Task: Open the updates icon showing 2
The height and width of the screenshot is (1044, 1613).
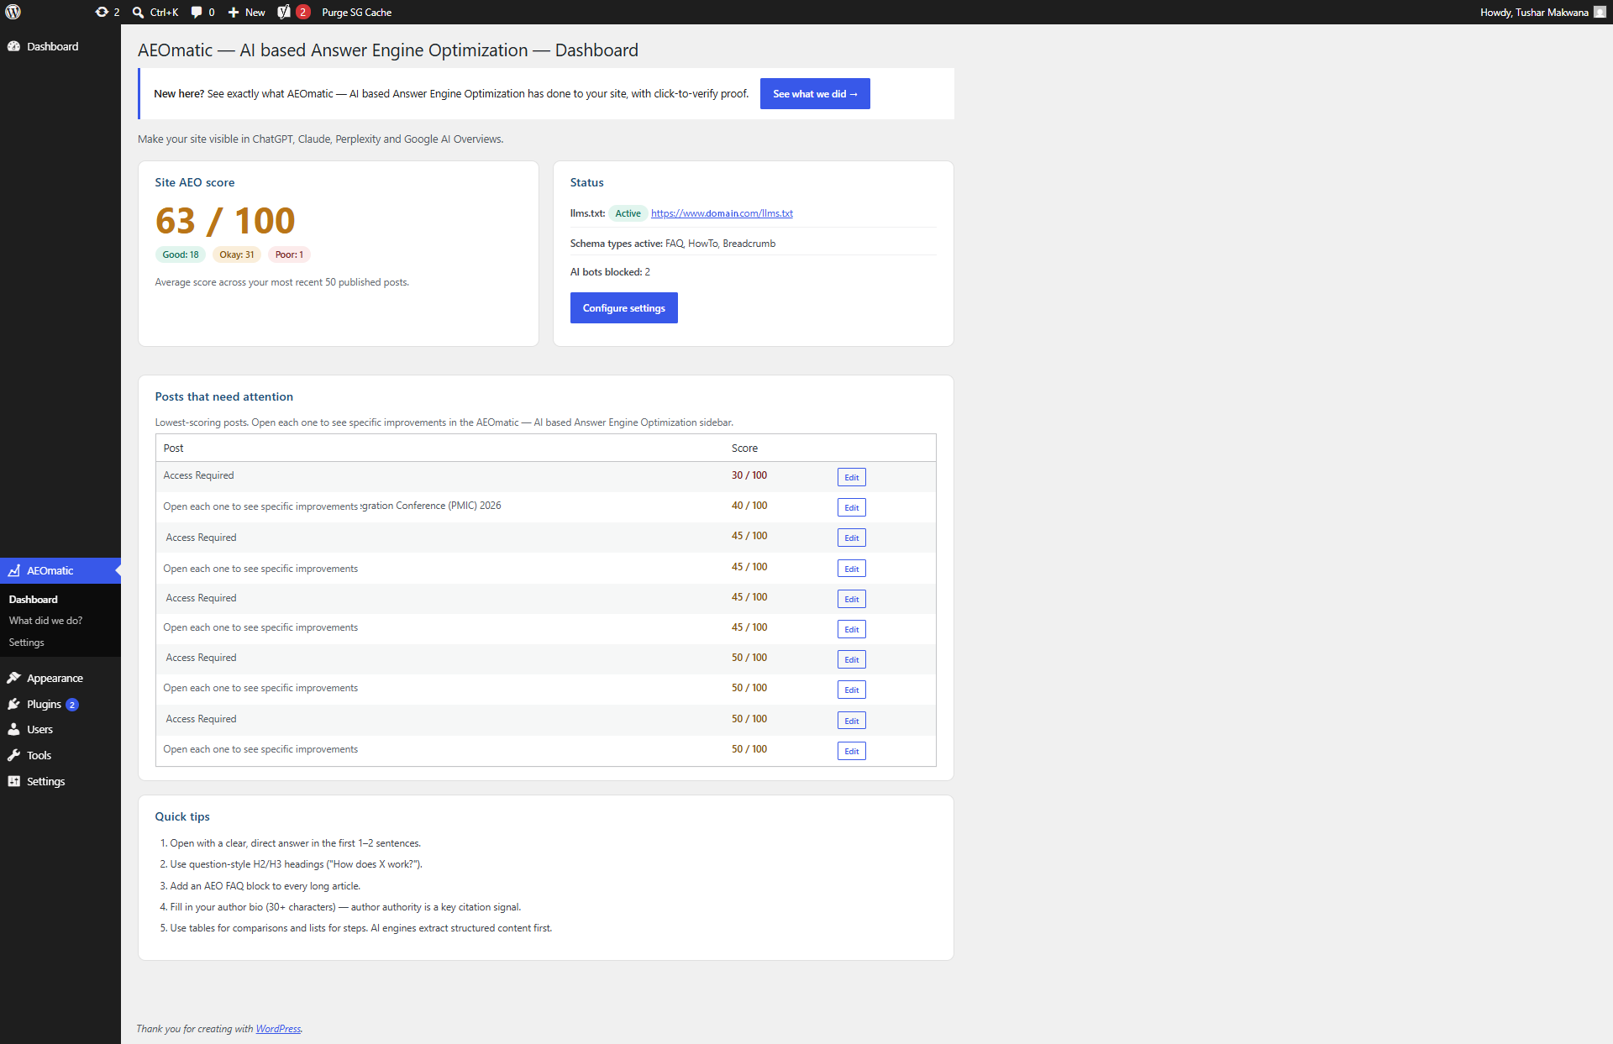Action: tap(107, 12)
